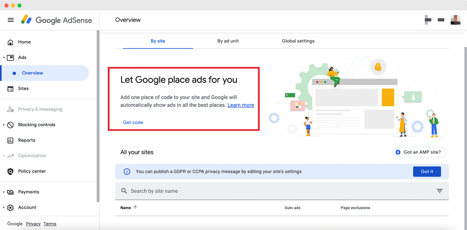Open the filter list icon
Viewport: 467px width, 230px height.
pyautogui.click(x=440, y=191)
